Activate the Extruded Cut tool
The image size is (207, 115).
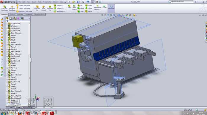(37, 8)
